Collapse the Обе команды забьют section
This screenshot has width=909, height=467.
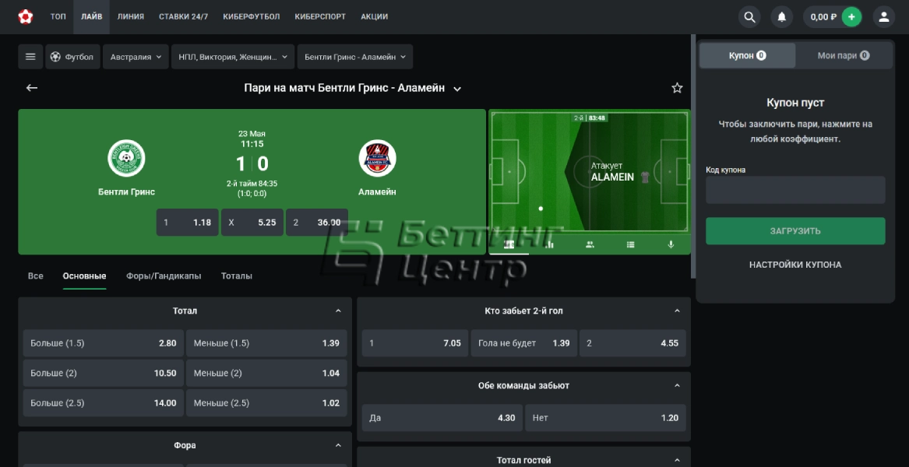click(677, 385)
